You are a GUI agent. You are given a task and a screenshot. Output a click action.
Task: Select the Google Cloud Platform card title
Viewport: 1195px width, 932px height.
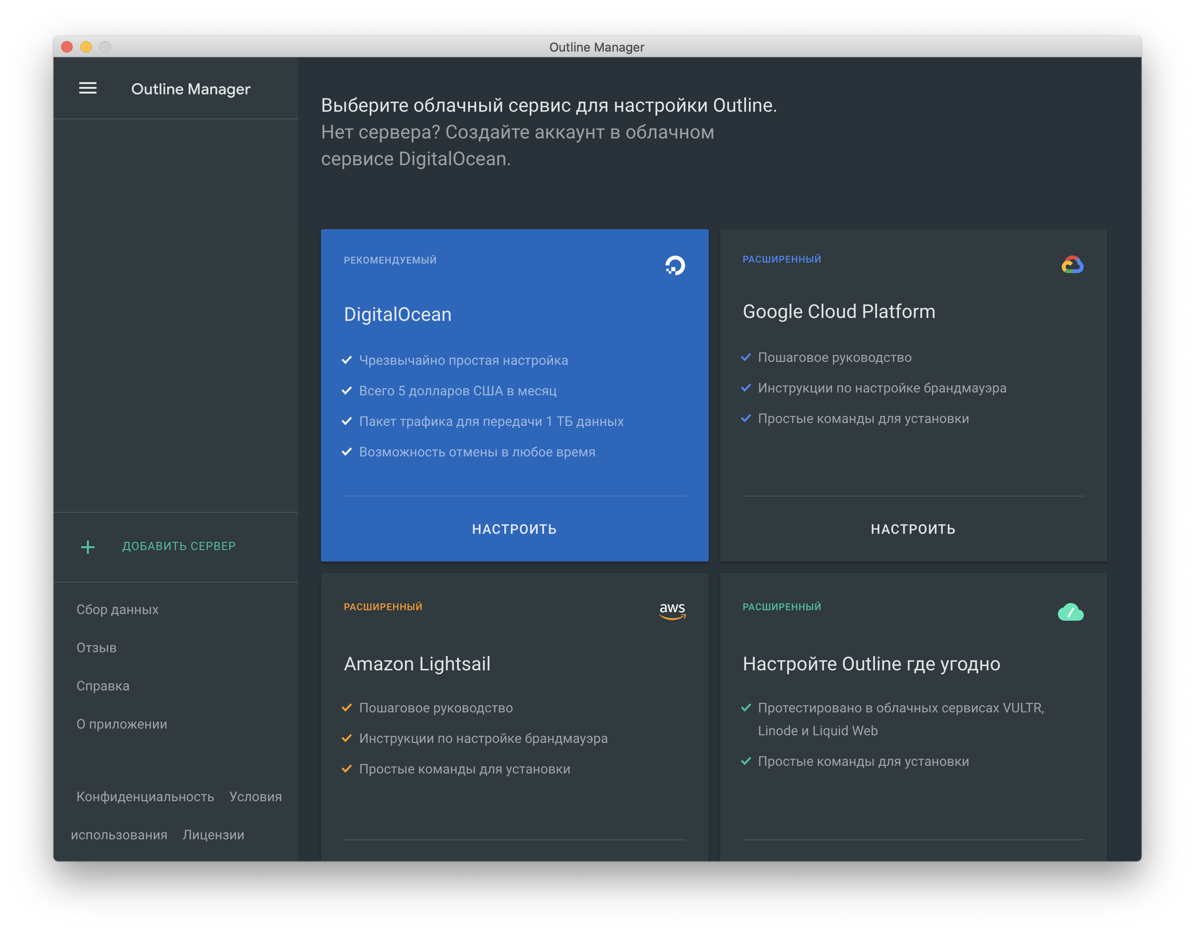pos(839,312)
